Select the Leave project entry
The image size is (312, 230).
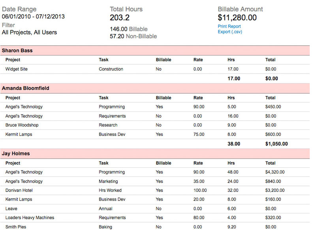(x=11, y=209)
